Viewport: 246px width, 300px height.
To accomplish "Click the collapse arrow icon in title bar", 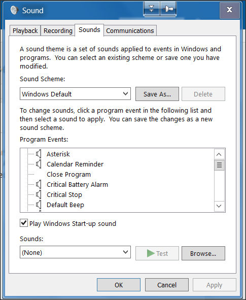I will click(x=151, y=9).
